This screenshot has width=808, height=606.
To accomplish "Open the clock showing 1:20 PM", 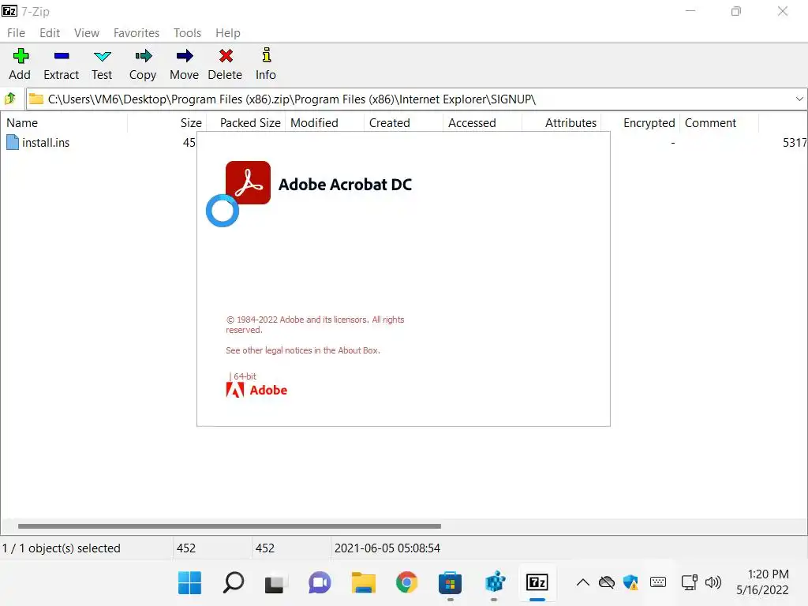I will coord(763,582).
